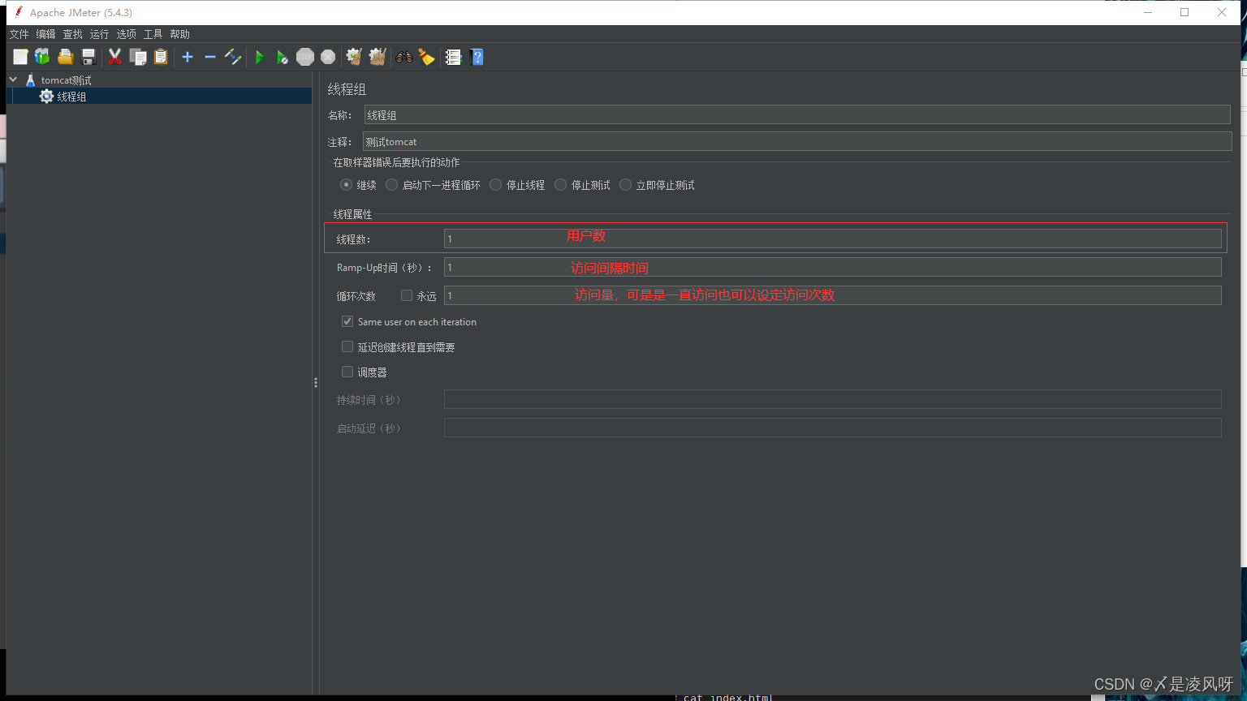Clear results with single broom-gear icon
Viewport: 1247px width, 701px height.
[354, 57]
